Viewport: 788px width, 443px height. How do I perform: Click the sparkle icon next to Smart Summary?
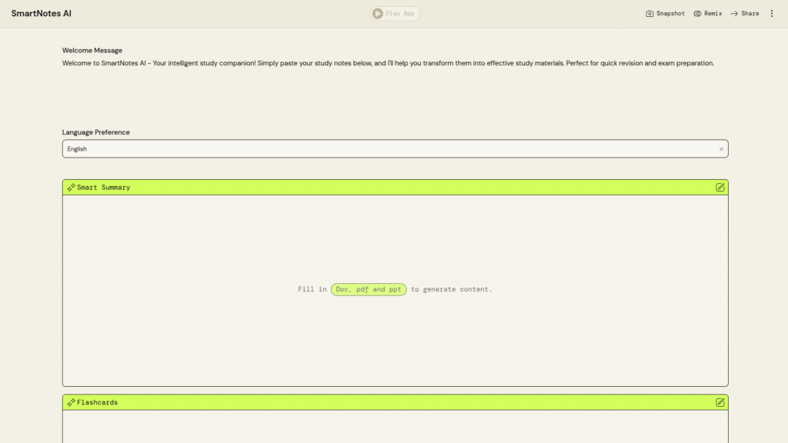[71, 188]
